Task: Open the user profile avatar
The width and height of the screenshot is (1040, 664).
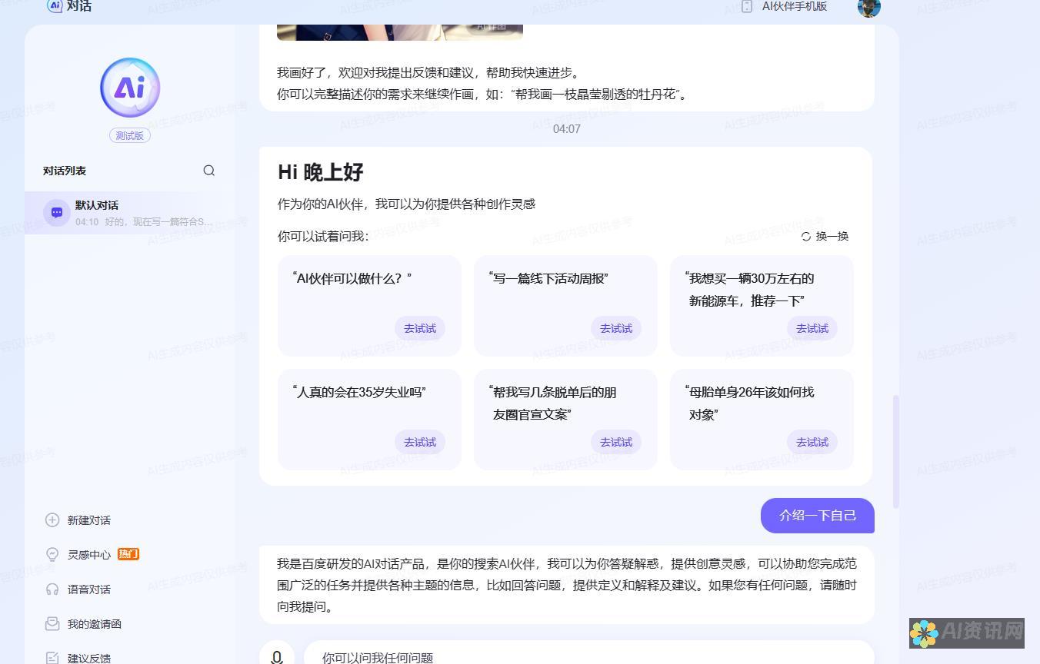Action: tap(868, 7)
